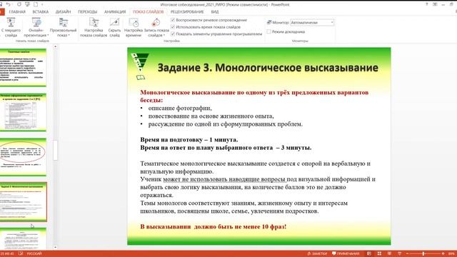
Task: Open Запись показа слайдов dropdown
Action: tap(156, 27)
